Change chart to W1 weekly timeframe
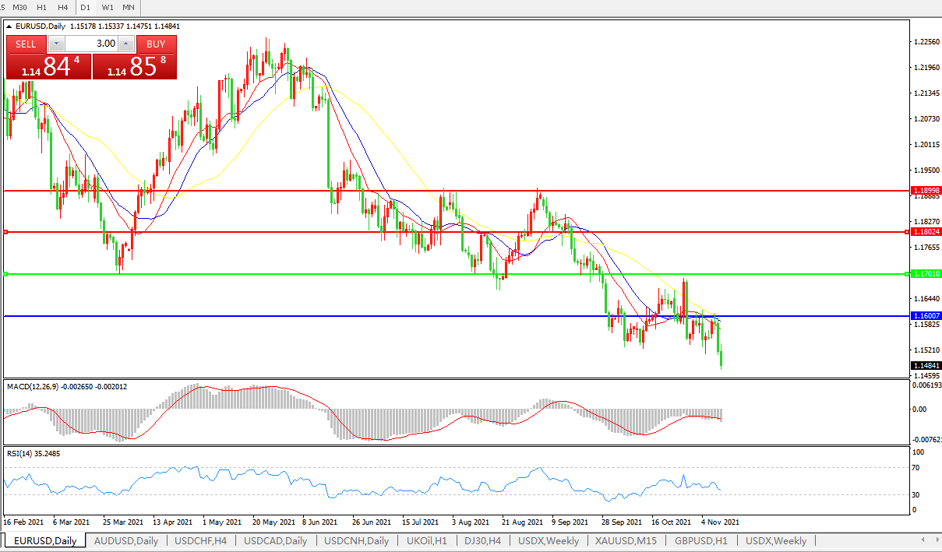Image resolution: width=942 pixels, height=552 pixels. click(x=108, y=7)
